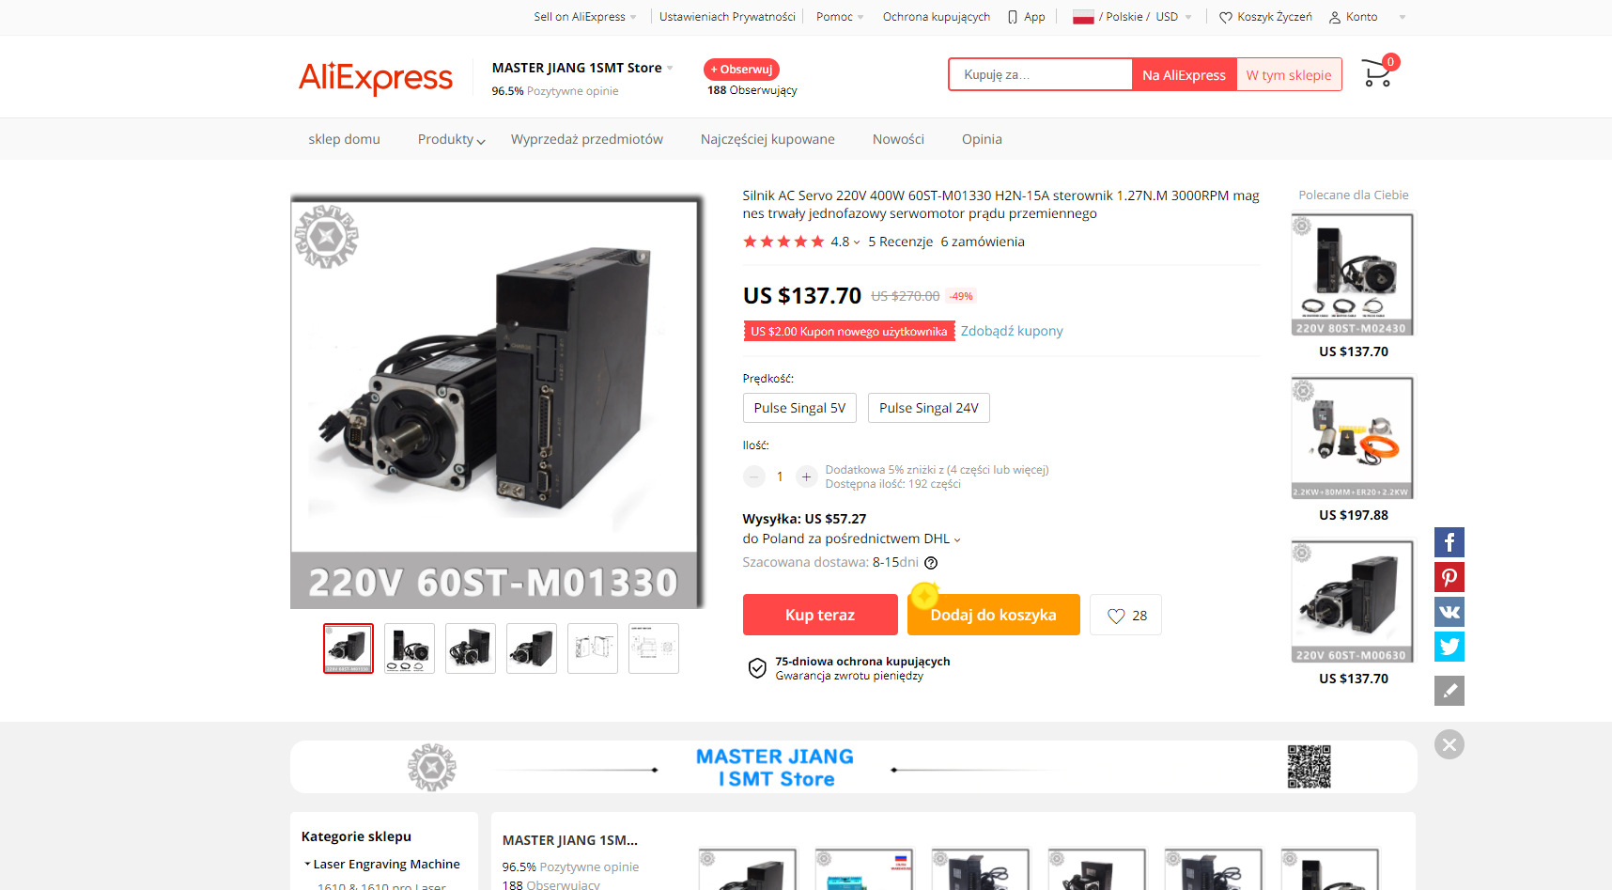Click the Kup teraz button
The width and height of the screenshot is (1612, 890).
click(x=820, y=615)
